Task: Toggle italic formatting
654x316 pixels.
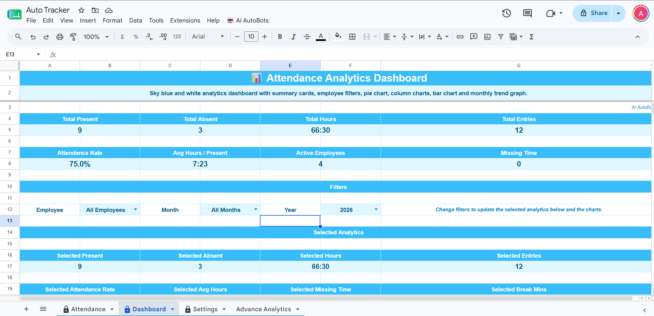Action: [x=293, y=37]
